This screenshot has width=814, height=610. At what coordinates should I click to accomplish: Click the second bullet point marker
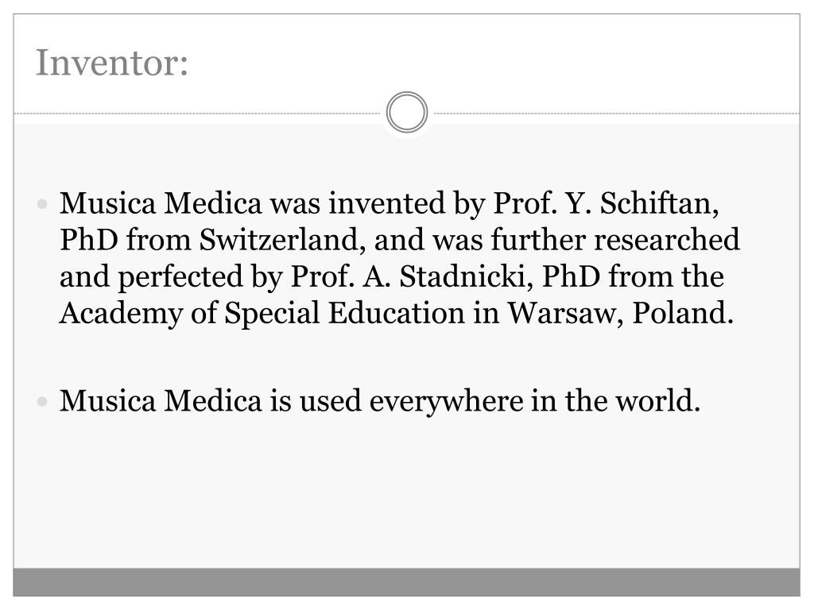click(x=43, y=402)
